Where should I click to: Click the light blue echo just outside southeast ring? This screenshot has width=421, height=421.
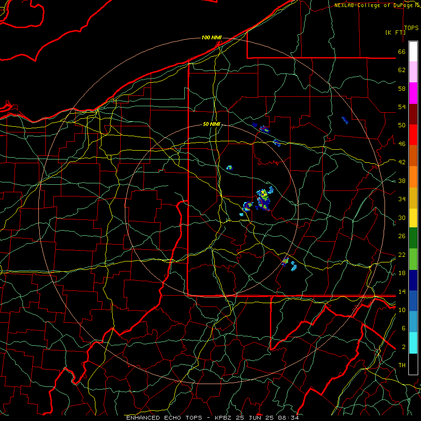(294, 266)
